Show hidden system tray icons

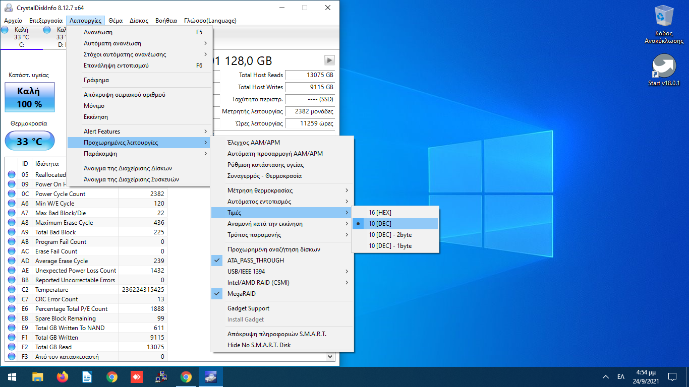click(606, 377)
